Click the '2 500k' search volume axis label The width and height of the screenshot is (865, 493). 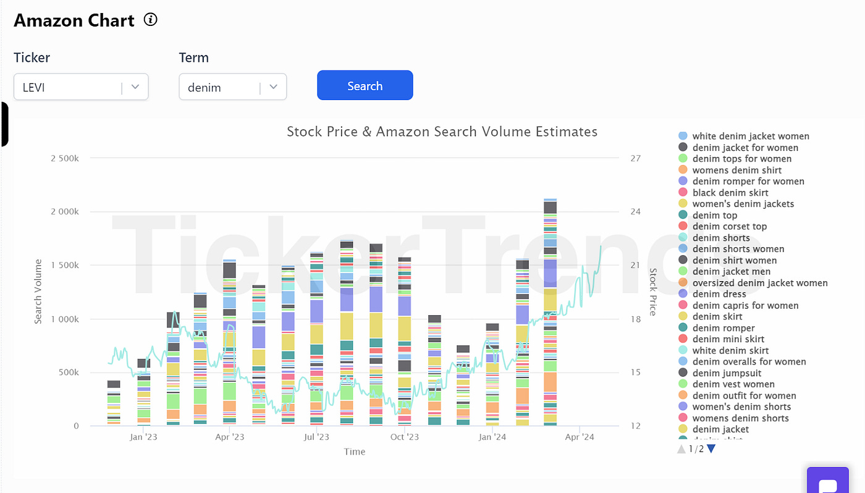(64, 158)
